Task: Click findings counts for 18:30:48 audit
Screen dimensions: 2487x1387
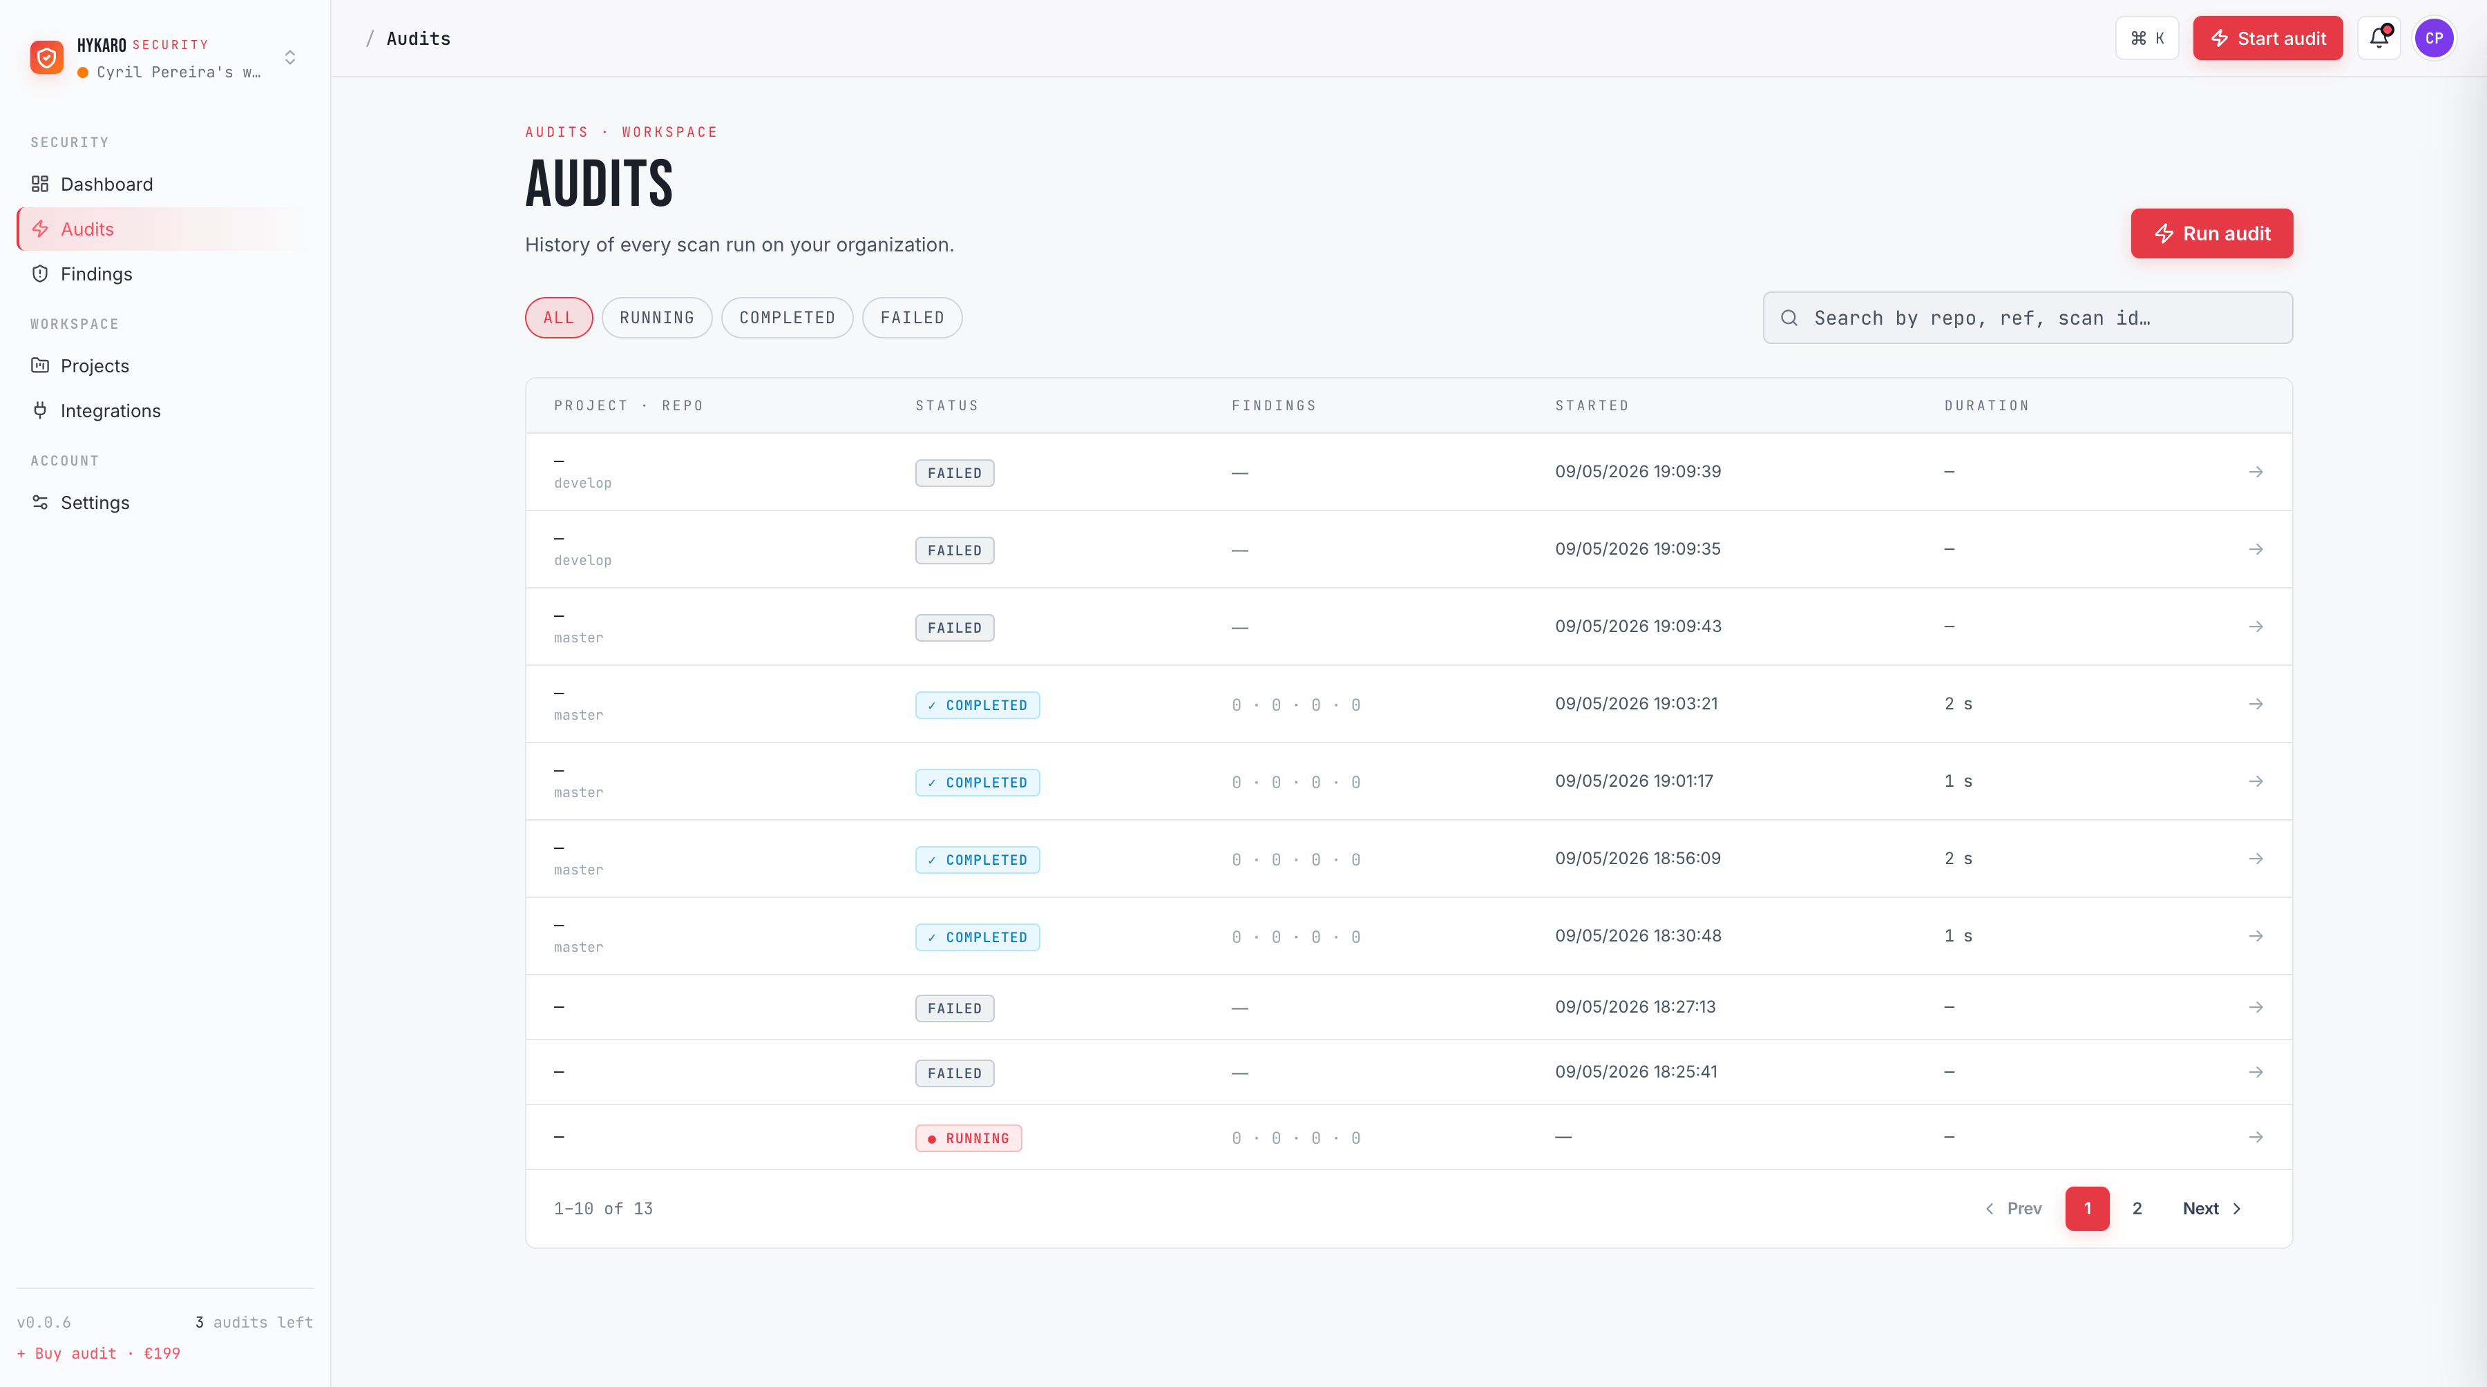Action: point(1297,937)
